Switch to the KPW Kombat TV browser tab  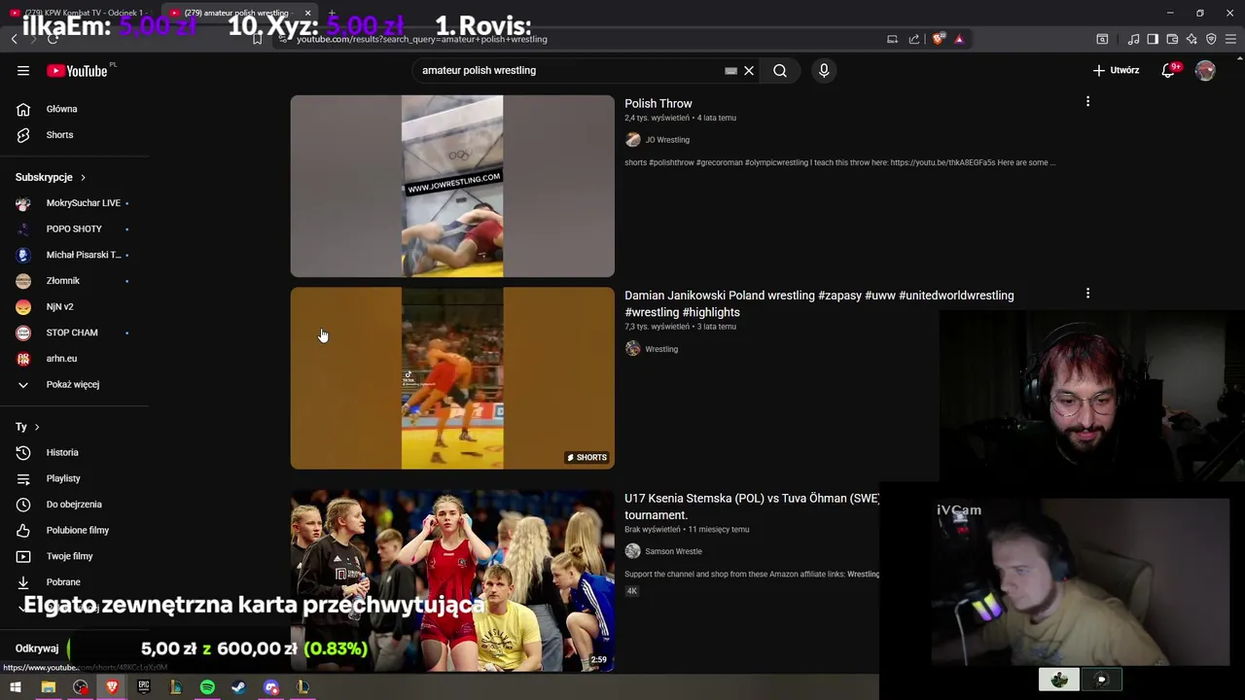tap(78, 13)
